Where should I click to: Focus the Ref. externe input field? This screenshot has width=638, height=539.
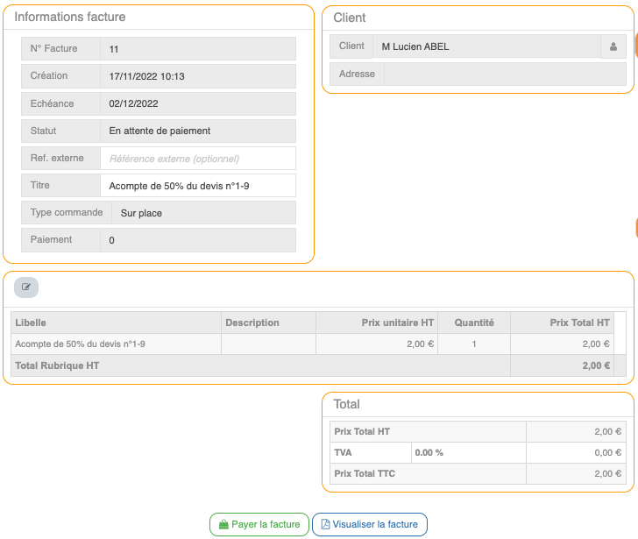pos(198,159)
